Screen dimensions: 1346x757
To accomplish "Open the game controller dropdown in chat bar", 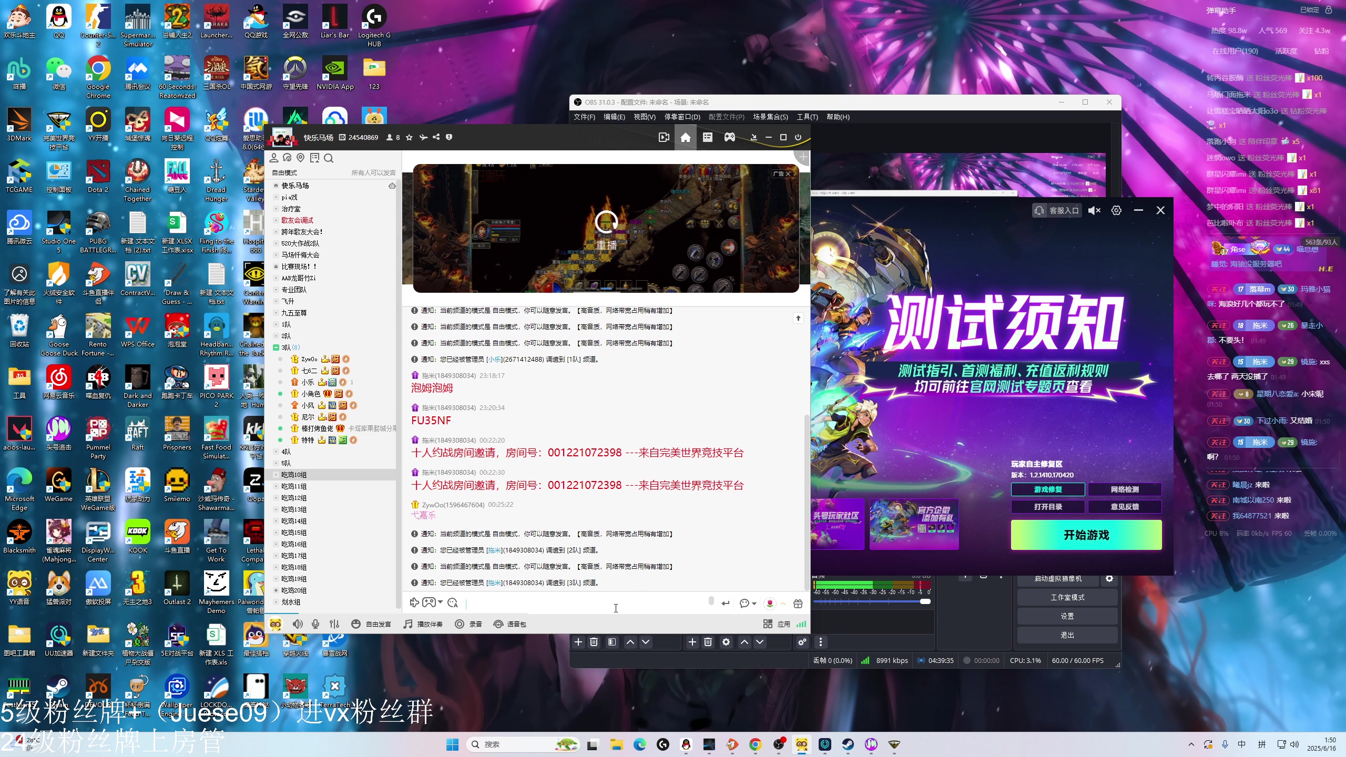I will point(433,602).
